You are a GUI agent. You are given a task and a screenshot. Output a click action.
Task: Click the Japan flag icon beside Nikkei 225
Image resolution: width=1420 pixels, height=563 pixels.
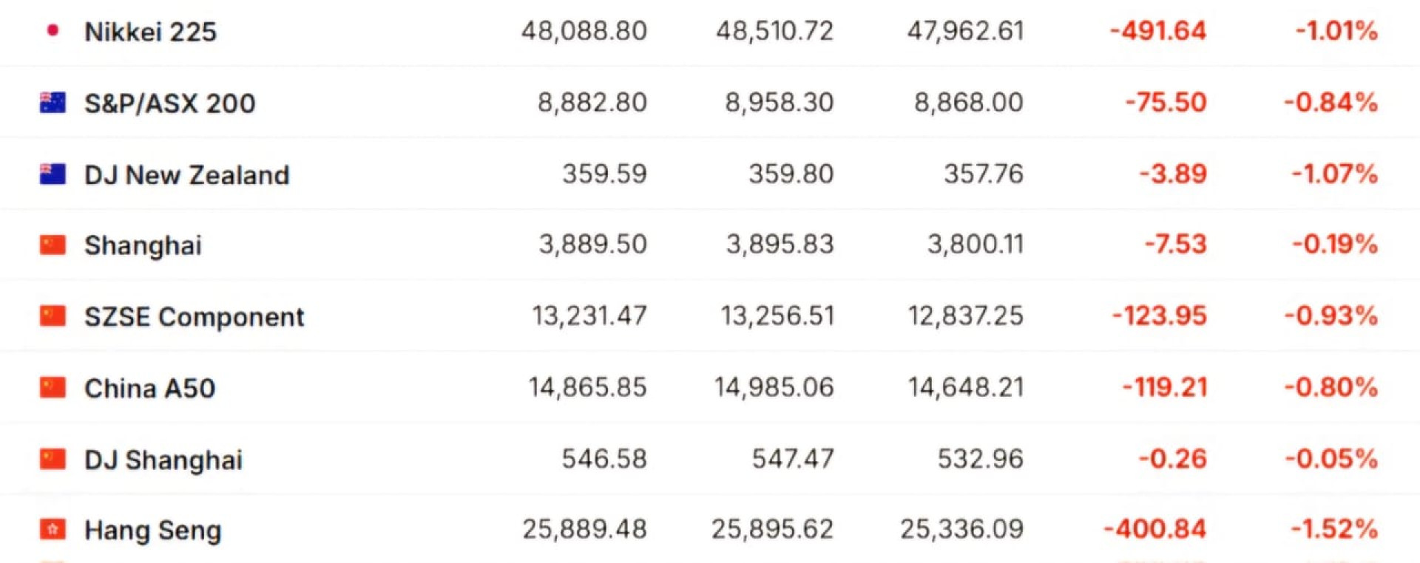53,30
